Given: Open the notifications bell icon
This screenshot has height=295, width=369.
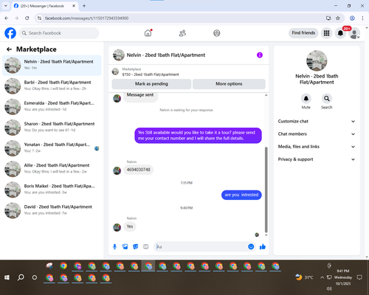Looking at the screenshot, I should click(x=340, y=33).
